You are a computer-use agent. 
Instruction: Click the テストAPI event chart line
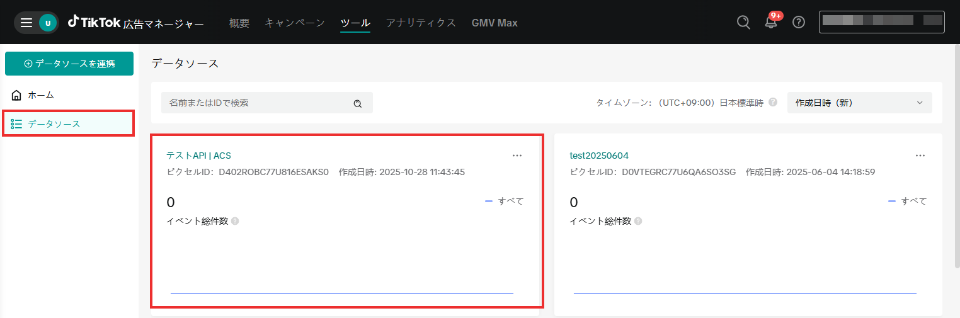tap(342, 293)
